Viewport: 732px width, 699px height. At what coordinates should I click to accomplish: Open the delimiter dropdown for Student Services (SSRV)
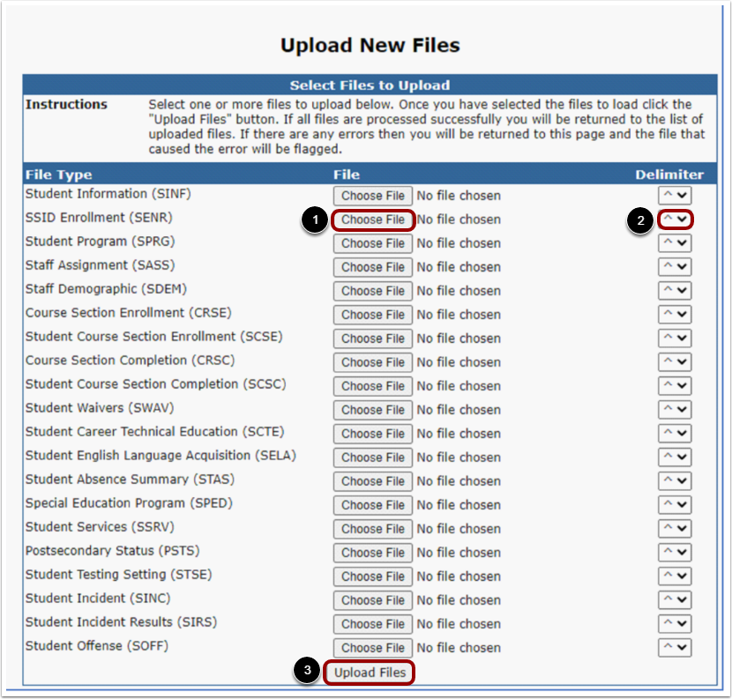(x=675, y=528)
